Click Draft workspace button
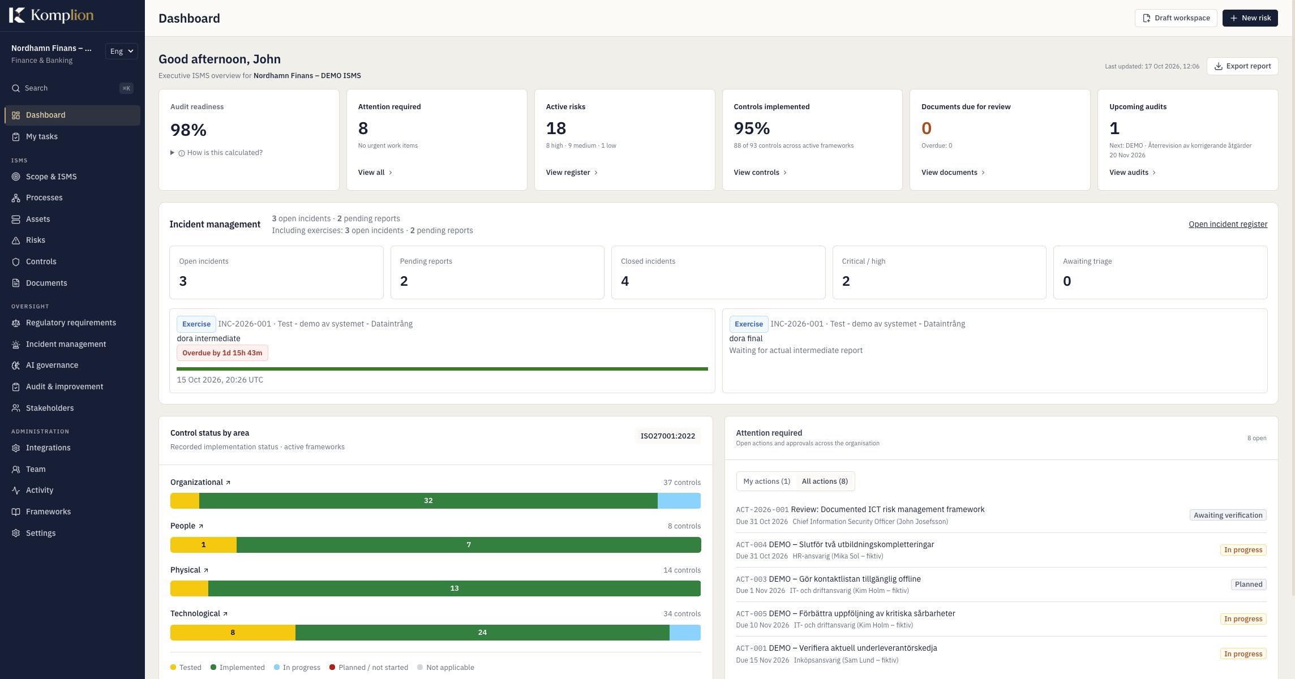Viewport: 1295px width, 679px height. tap(1176, 18)
